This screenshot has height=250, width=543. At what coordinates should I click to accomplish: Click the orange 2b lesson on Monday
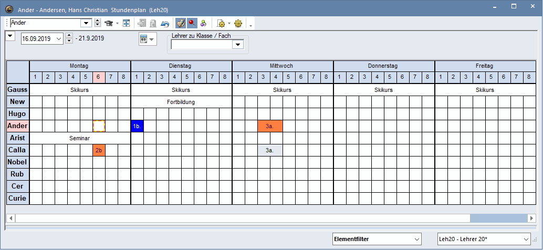(99, 150)
